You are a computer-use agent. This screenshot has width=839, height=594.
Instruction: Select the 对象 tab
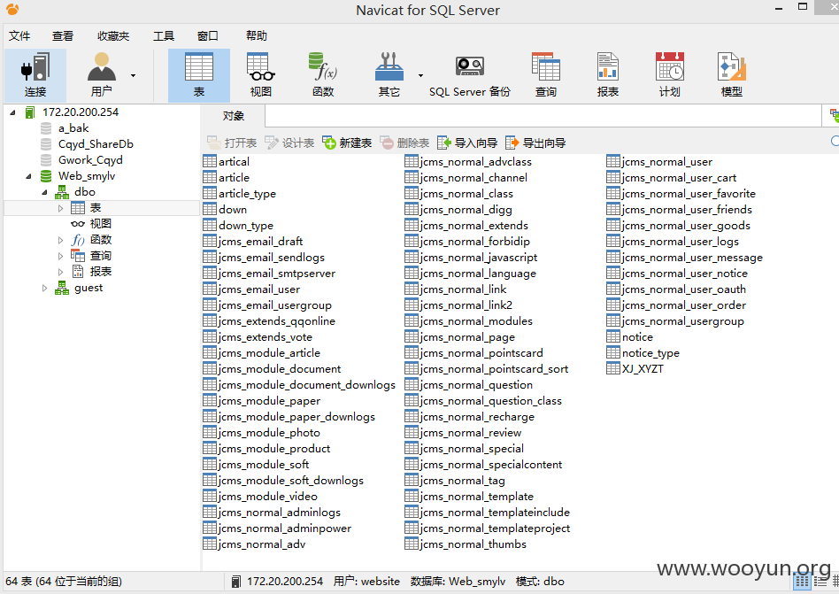(234, 116)
